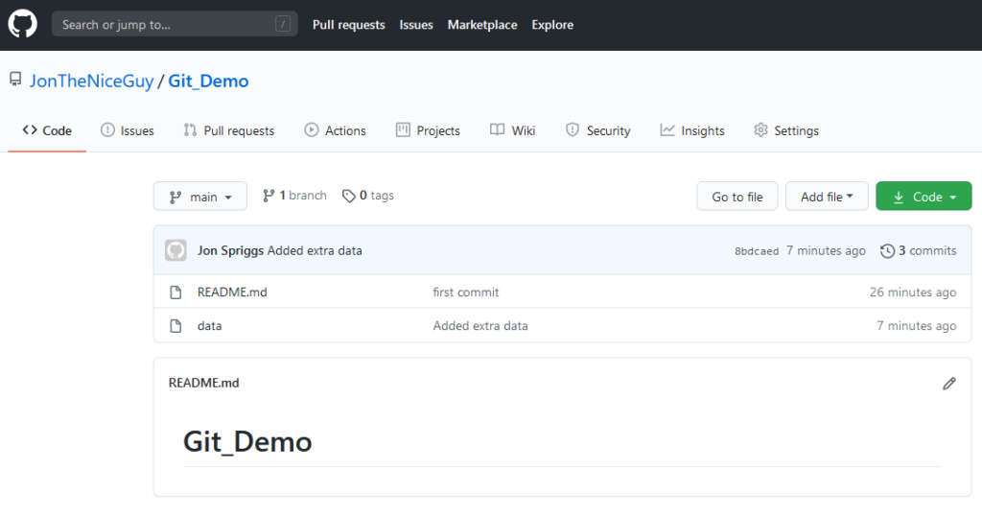This screenshot has width=982, height=515.
Task: Open the Projects tab
Action: click(429, 130)
